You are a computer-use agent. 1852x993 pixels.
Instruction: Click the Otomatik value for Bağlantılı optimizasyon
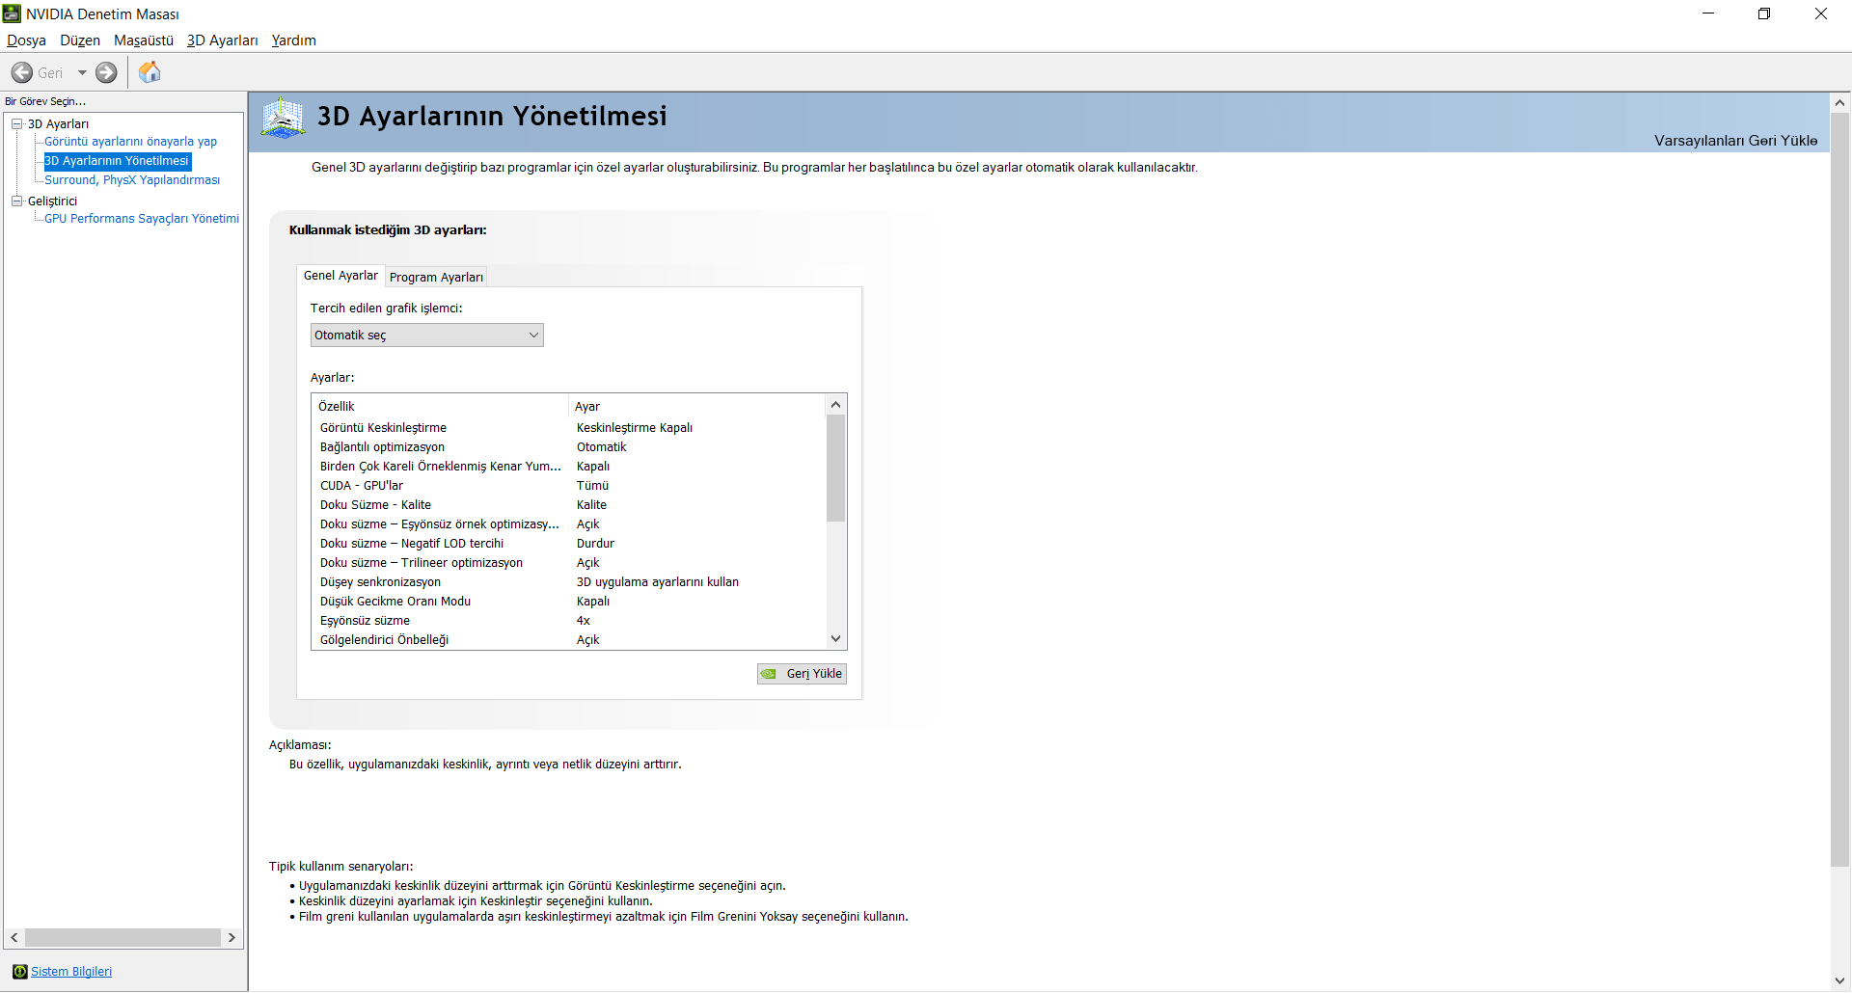tap(602, 447)
